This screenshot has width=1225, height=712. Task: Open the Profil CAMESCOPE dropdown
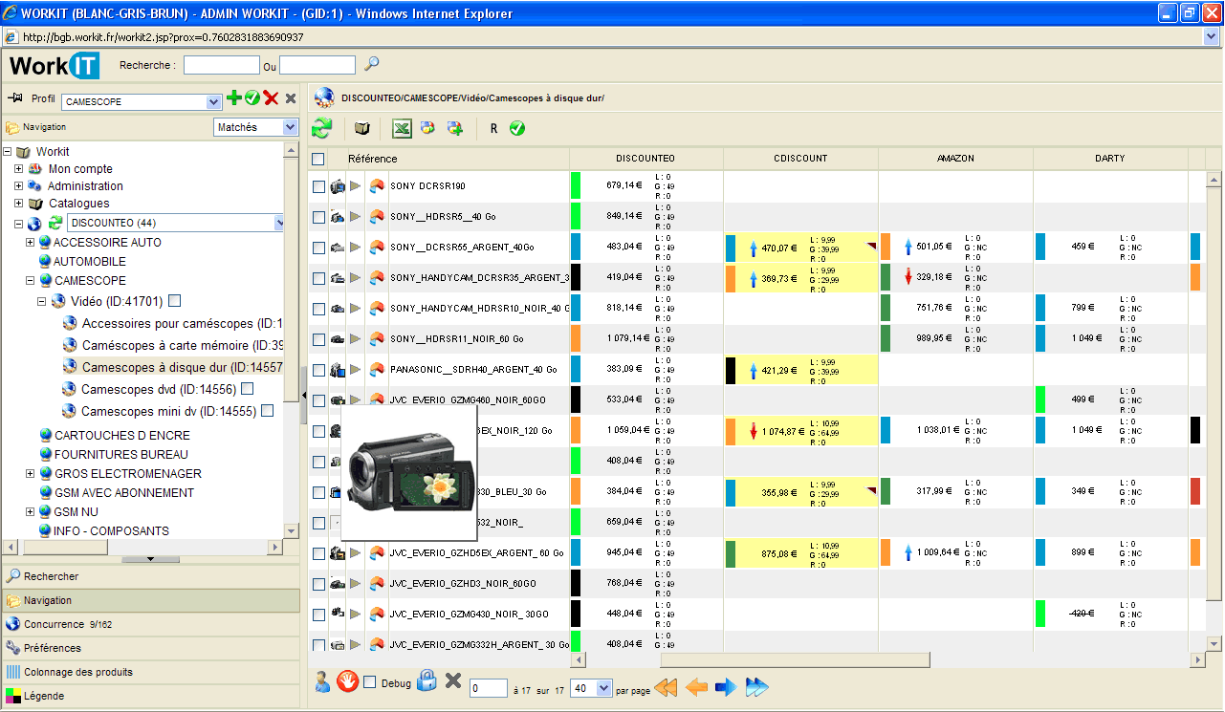pyautogui.click(x=214, y=102)
